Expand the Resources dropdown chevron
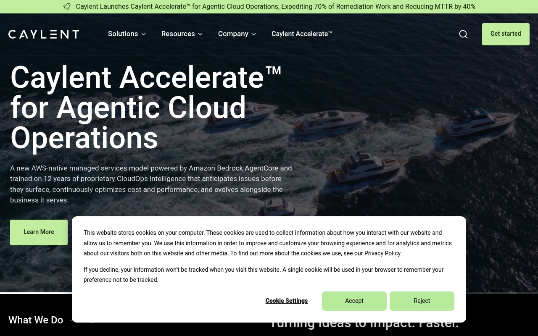This screenshot has height=336, width=538. point(200,34)
